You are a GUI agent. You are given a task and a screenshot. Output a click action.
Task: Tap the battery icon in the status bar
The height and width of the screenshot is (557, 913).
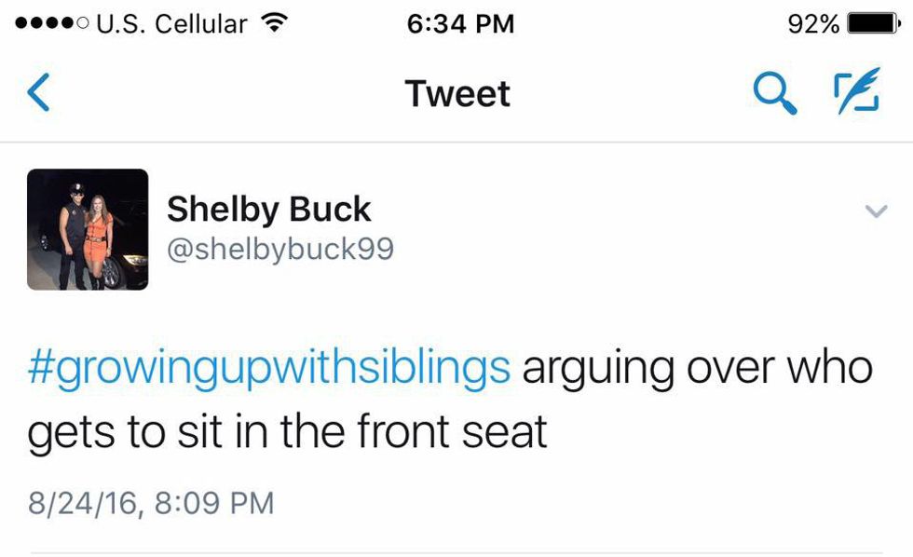click(x=873, y=24)
